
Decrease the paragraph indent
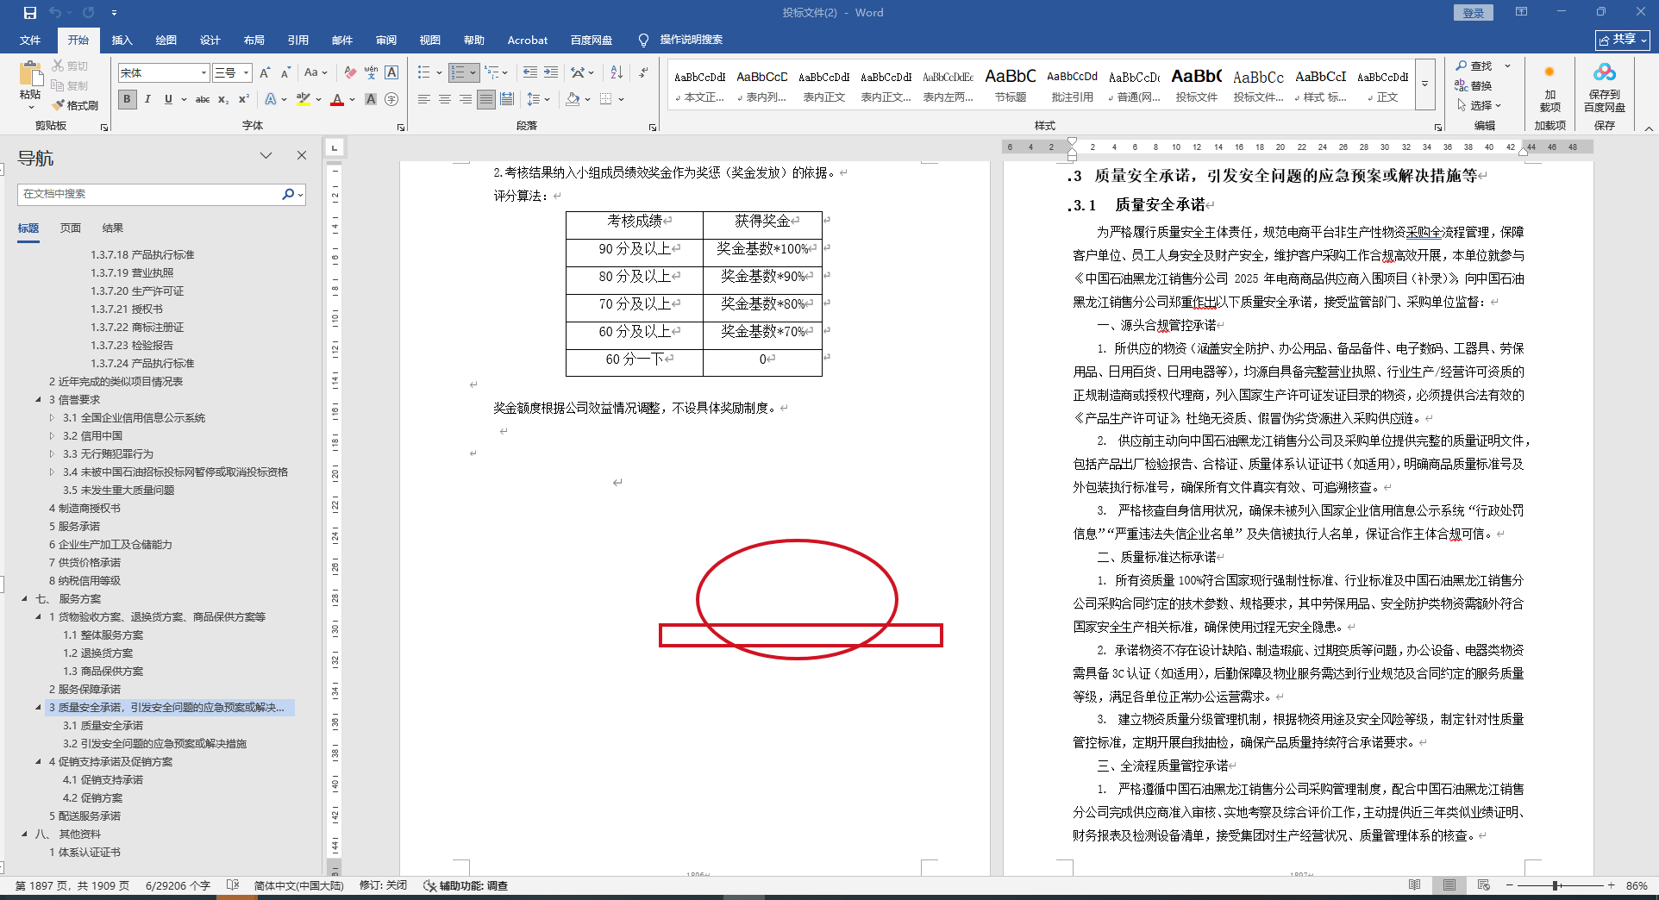pyautogui.click(x=530, y=73)
